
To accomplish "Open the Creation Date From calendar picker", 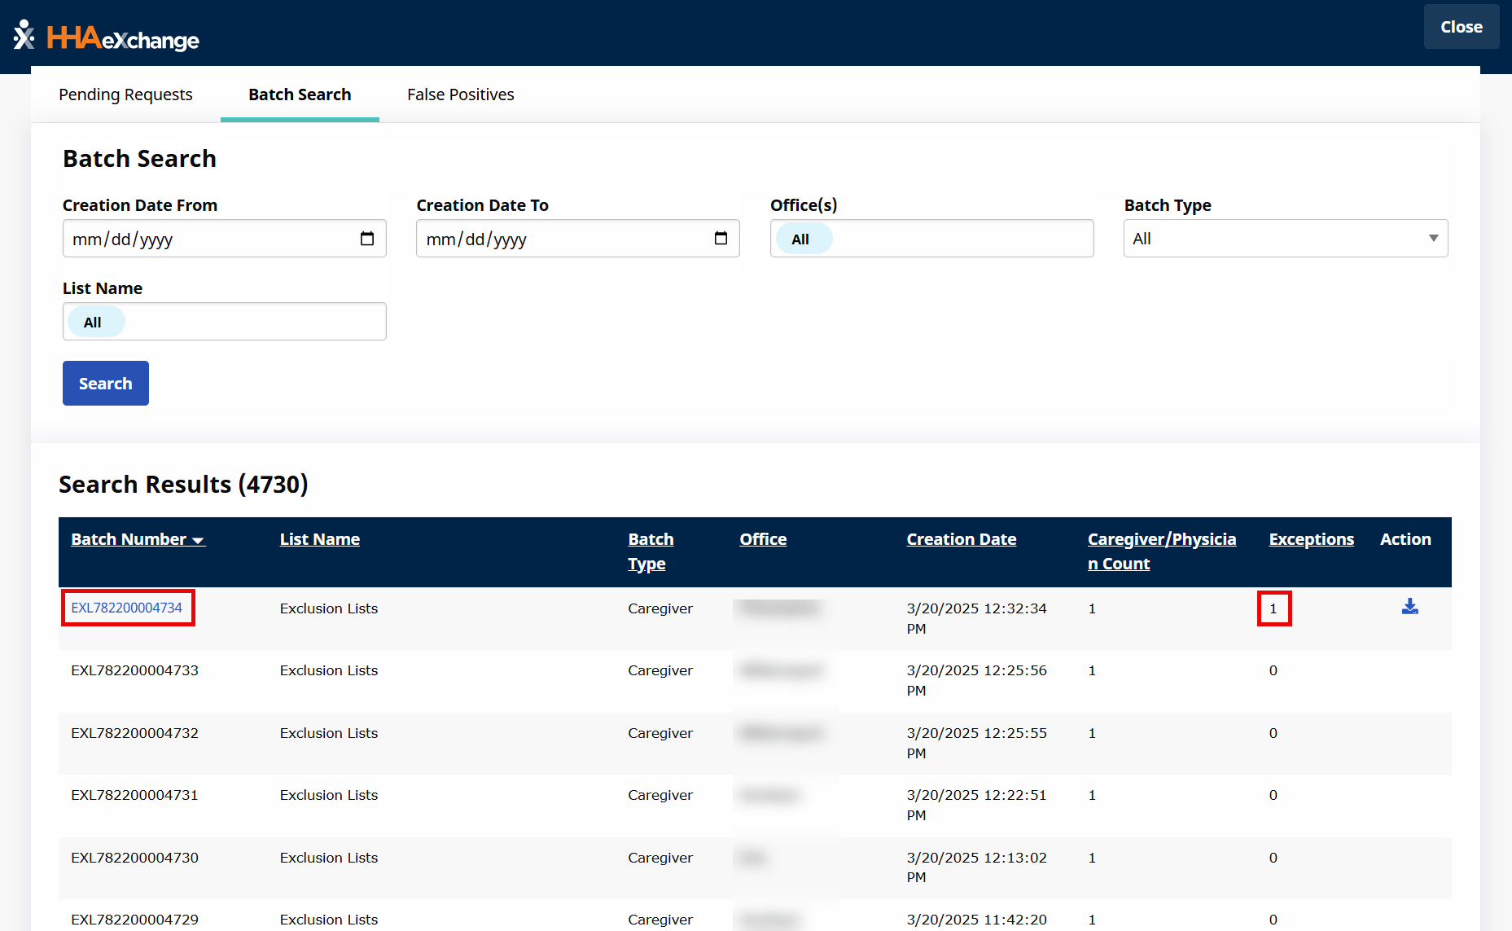I will pyautogui.click(x=368, y=238).
